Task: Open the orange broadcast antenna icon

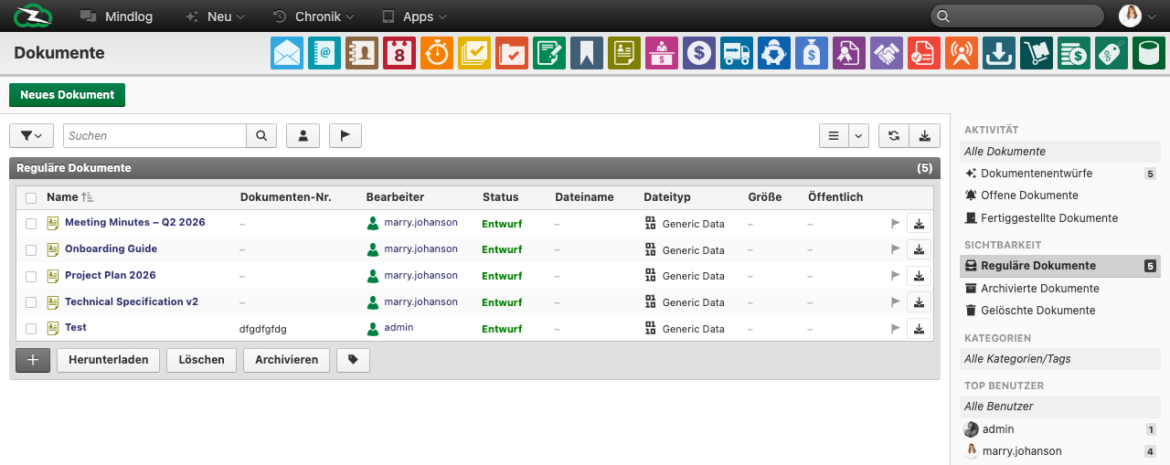Action: pos(962,53)
